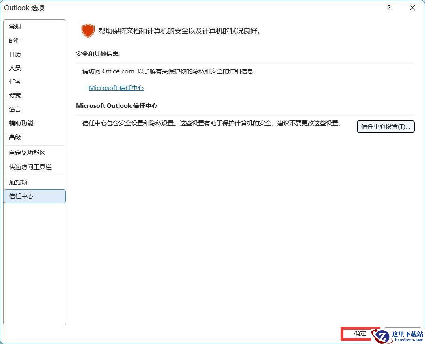Click the orange shield icon
The image size is (425, 344).
[x=88, y=30]
